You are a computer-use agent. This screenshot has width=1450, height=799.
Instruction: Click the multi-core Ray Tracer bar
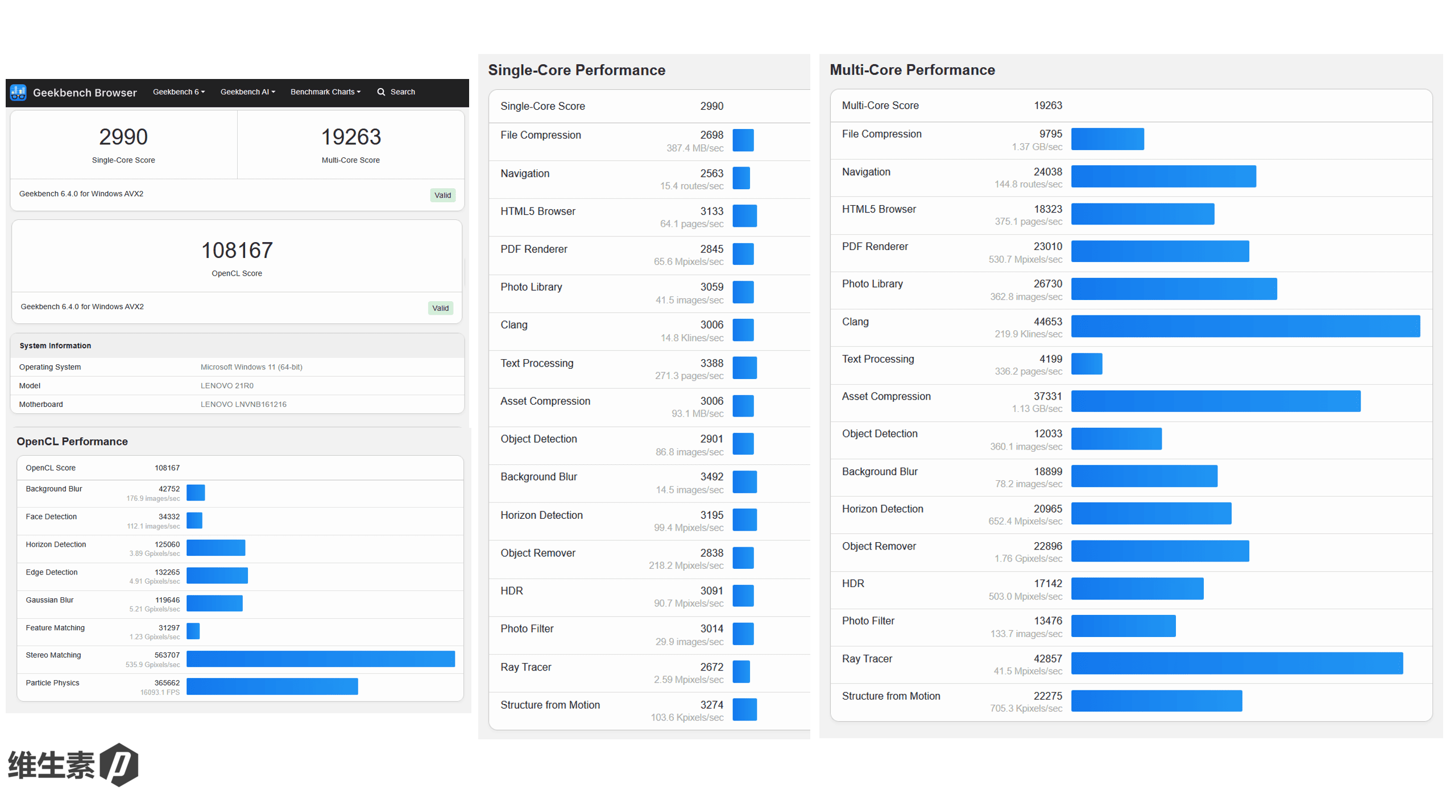coord(1236,664)
